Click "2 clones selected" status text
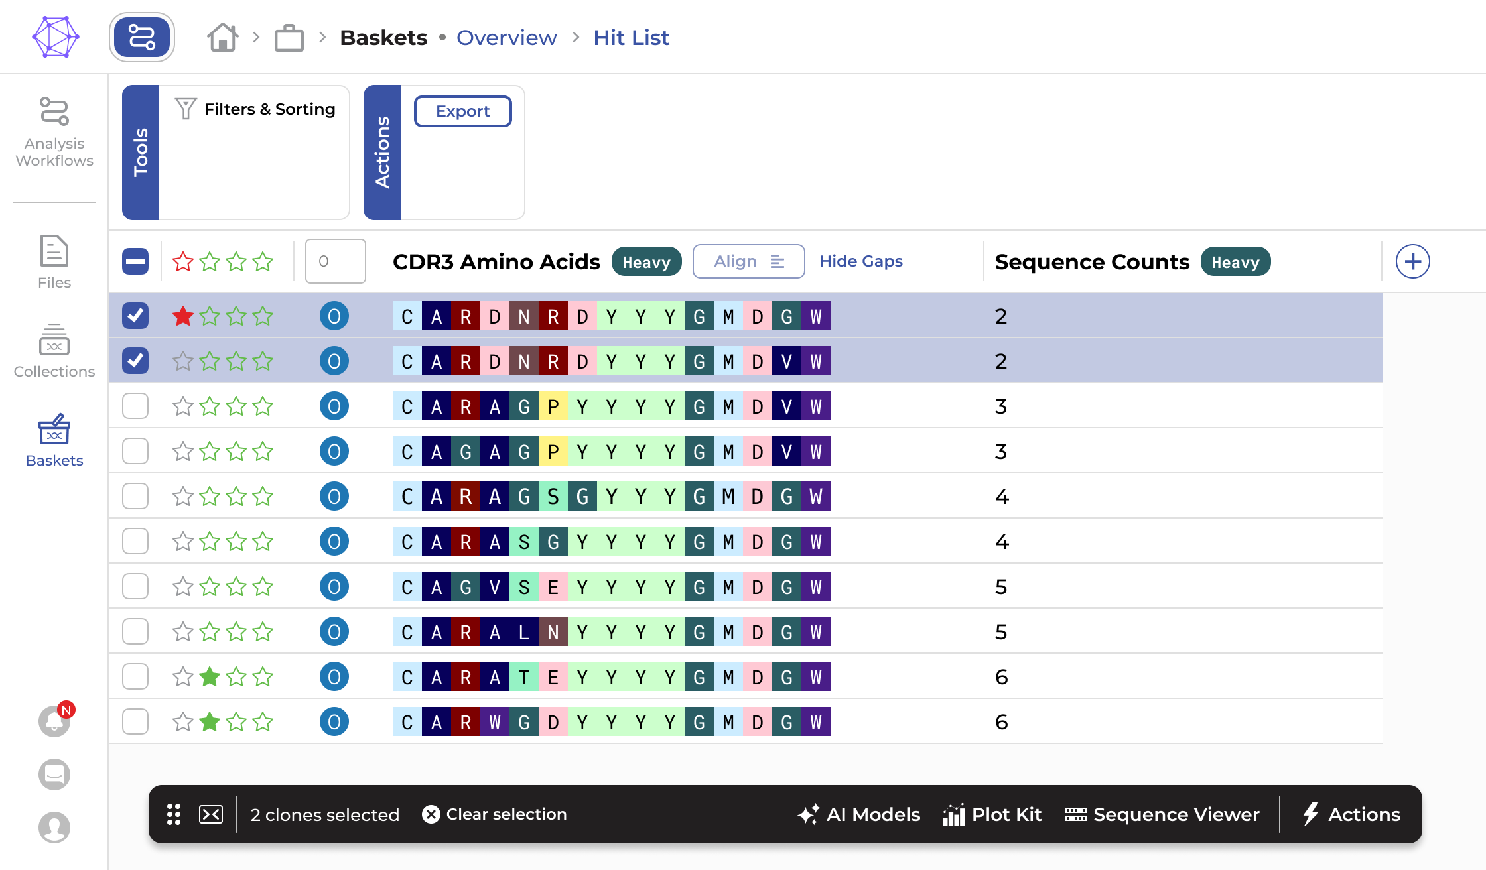The width and height of the screenshot is (1486, 870). 325,814
